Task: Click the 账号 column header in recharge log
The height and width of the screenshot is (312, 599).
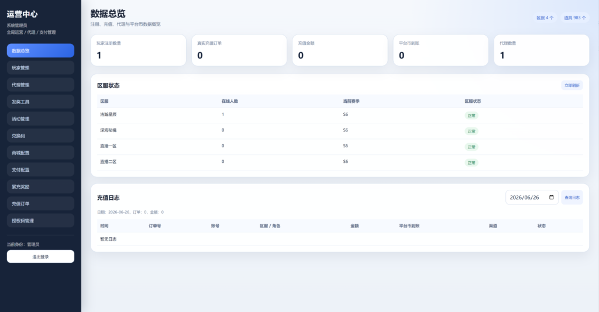Action: [x=215, y=226]
